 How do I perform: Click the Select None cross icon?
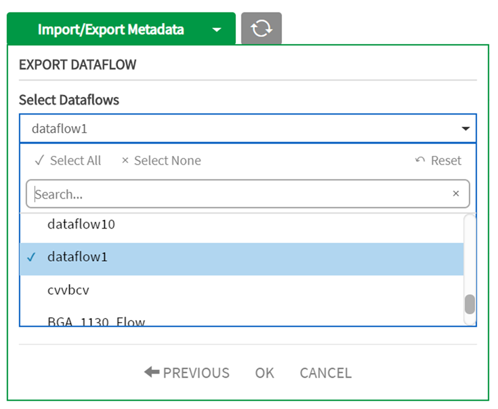click(125, 161)
